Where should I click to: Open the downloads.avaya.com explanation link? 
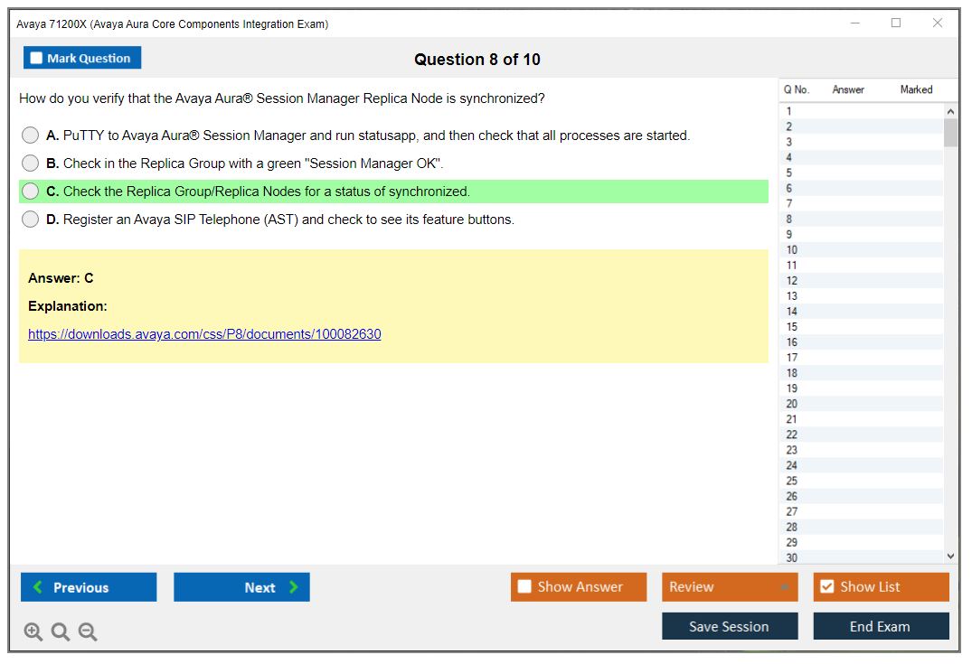pos(204,334)
